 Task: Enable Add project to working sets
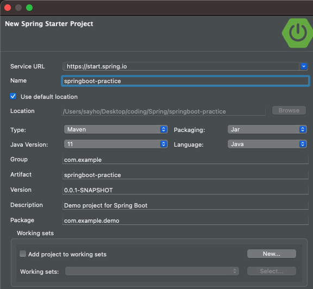23,254
